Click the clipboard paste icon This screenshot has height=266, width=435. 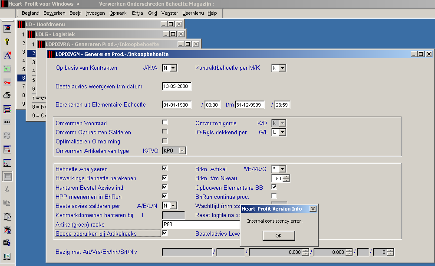point(7,217)
